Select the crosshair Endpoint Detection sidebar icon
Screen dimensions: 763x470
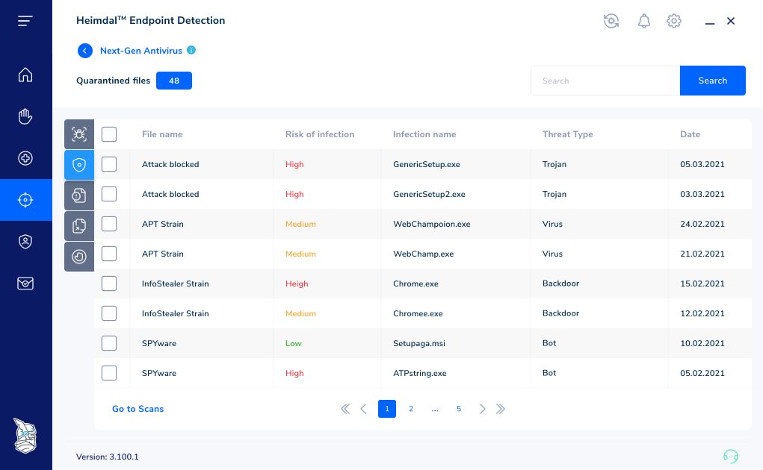(x=25, y=200)
